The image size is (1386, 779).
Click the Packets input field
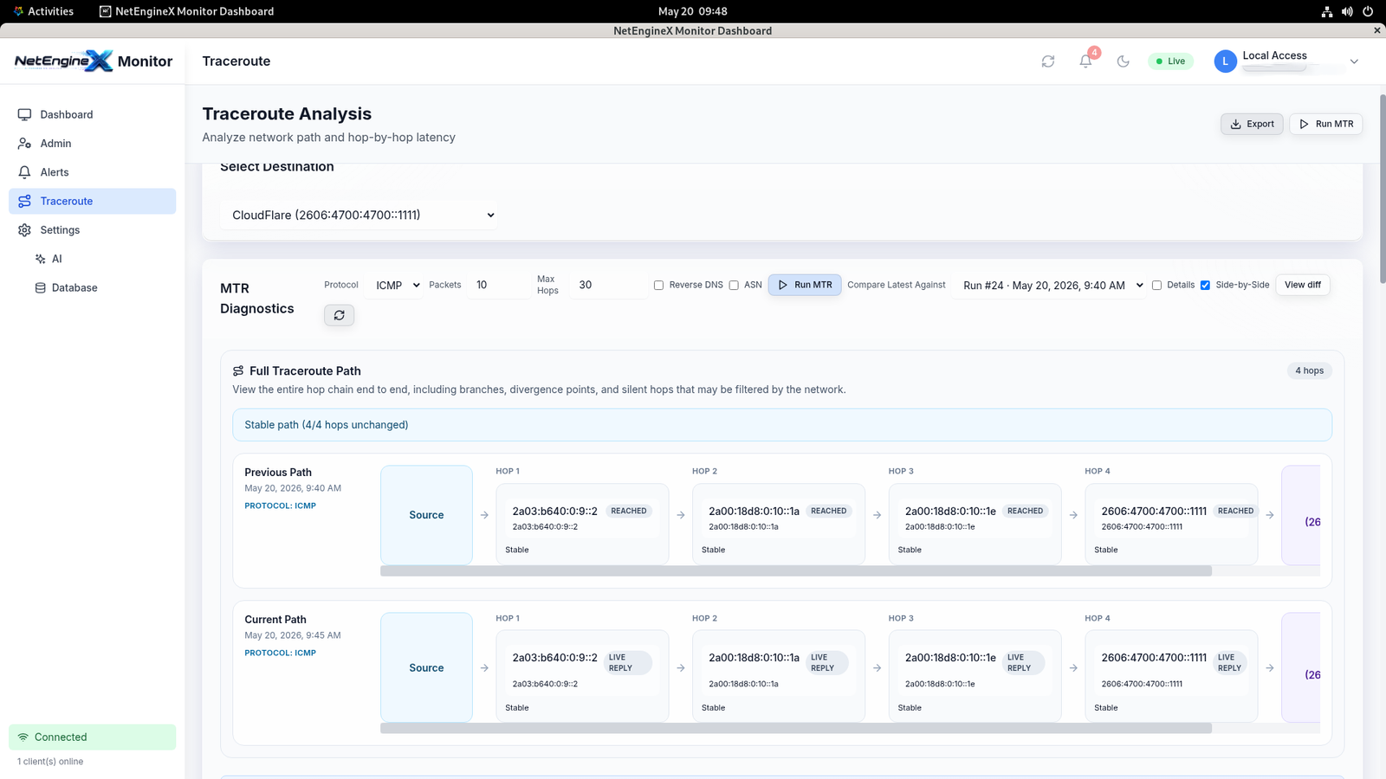coord(499,285)
